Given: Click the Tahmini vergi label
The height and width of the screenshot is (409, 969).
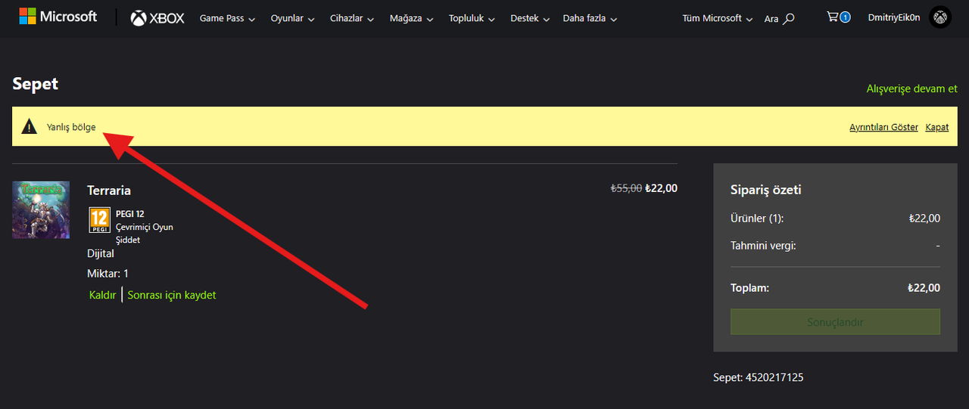Looking at the screenshot, I should coord(763,245).
